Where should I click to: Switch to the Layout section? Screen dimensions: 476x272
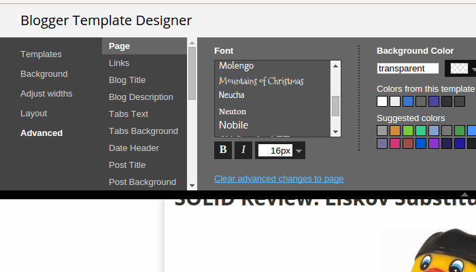pyautogui.click(x=34, y=114)
